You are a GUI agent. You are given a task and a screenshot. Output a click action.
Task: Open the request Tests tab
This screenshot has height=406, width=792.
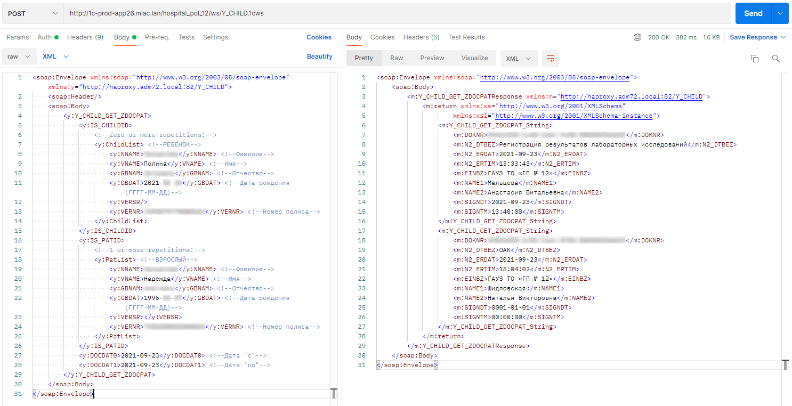tap(187, 37)
